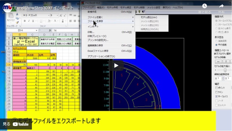Uncheck the サーフェイス checkbox
232x131 pixels.
pyautogui.click(x=216, y=97)
